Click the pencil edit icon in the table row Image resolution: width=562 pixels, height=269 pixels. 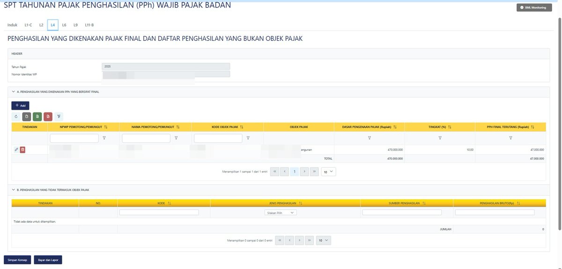pyautogui.click(x=16, y=149)
